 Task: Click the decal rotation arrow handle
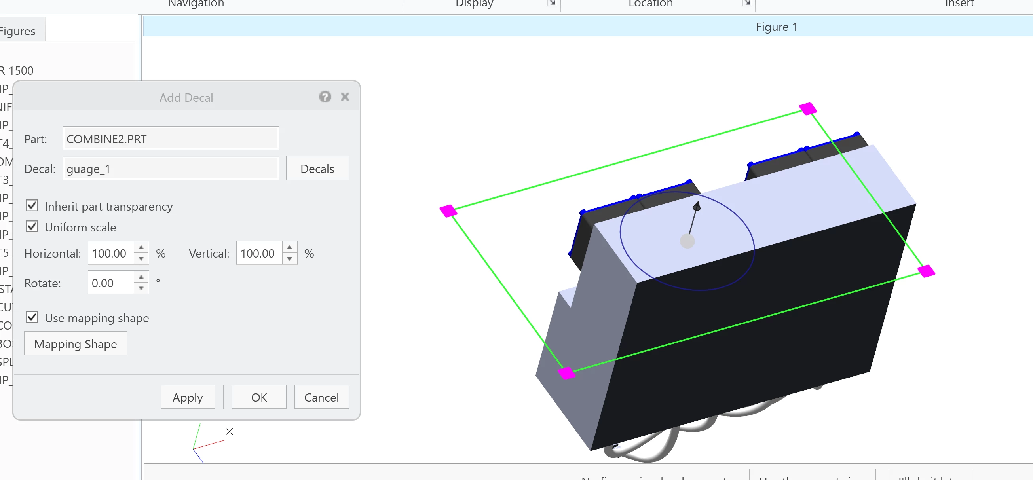(697, 206)
